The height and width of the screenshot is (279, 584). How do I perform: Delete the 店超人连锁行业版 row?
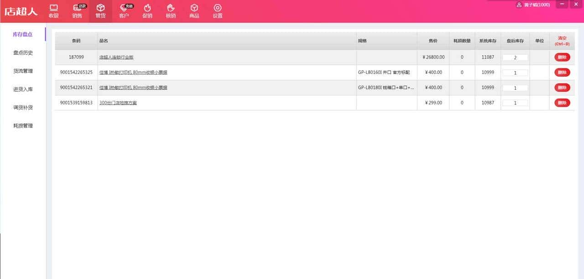click(562, 58)
